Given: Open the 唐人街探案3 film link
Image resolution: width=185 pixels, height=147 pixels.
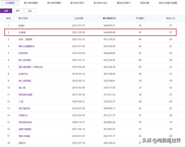Looking at the screenshot, I should click(x=25, y=60).
